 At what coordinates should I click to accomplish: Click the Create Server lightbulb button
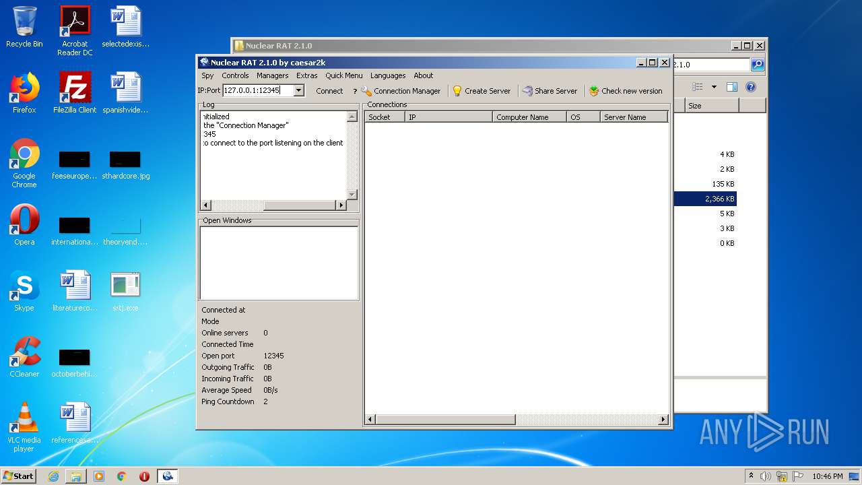coord(482,91)
